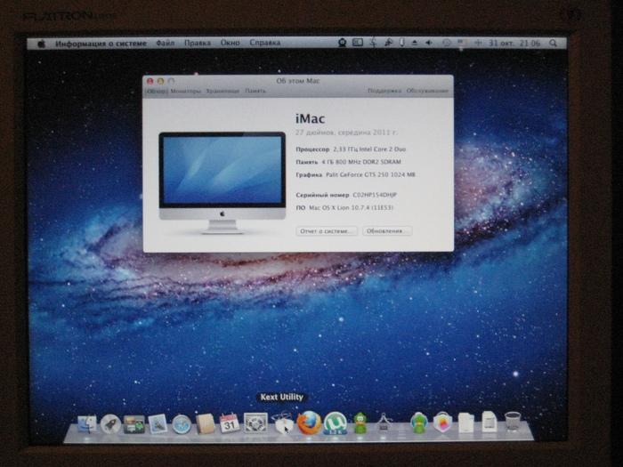Click the Mac OS X Lion 10.7.4 text

(x=351, y=207)
